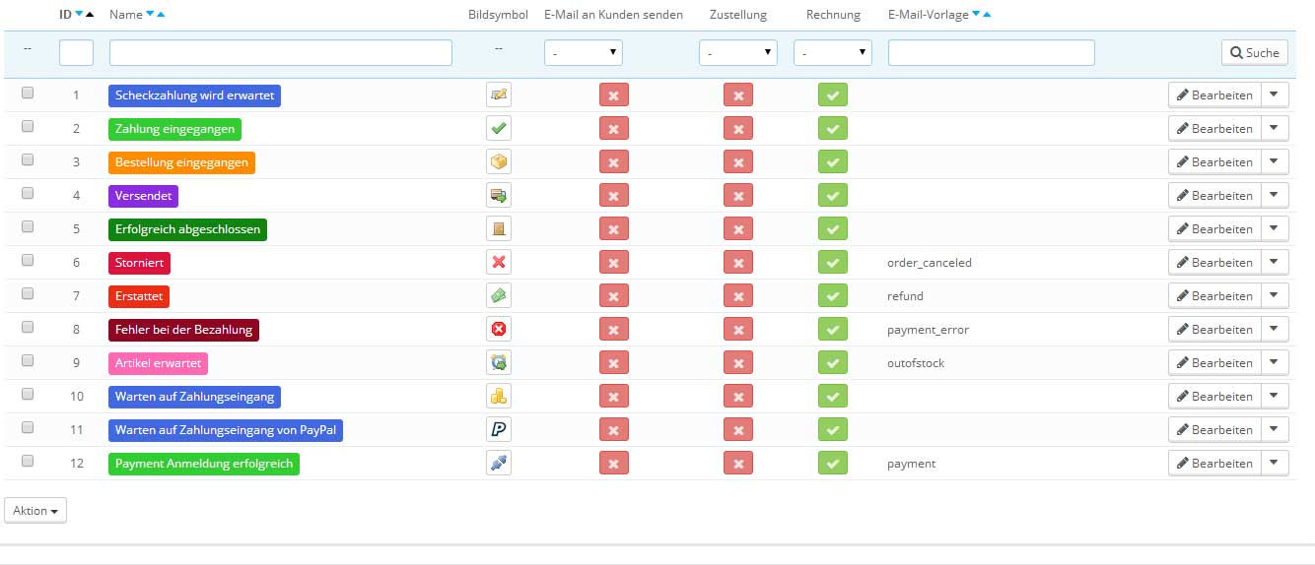Click the ID column header
Image resolution: width=1315 pixels, height=565 pixels.
tap(65, 15)
